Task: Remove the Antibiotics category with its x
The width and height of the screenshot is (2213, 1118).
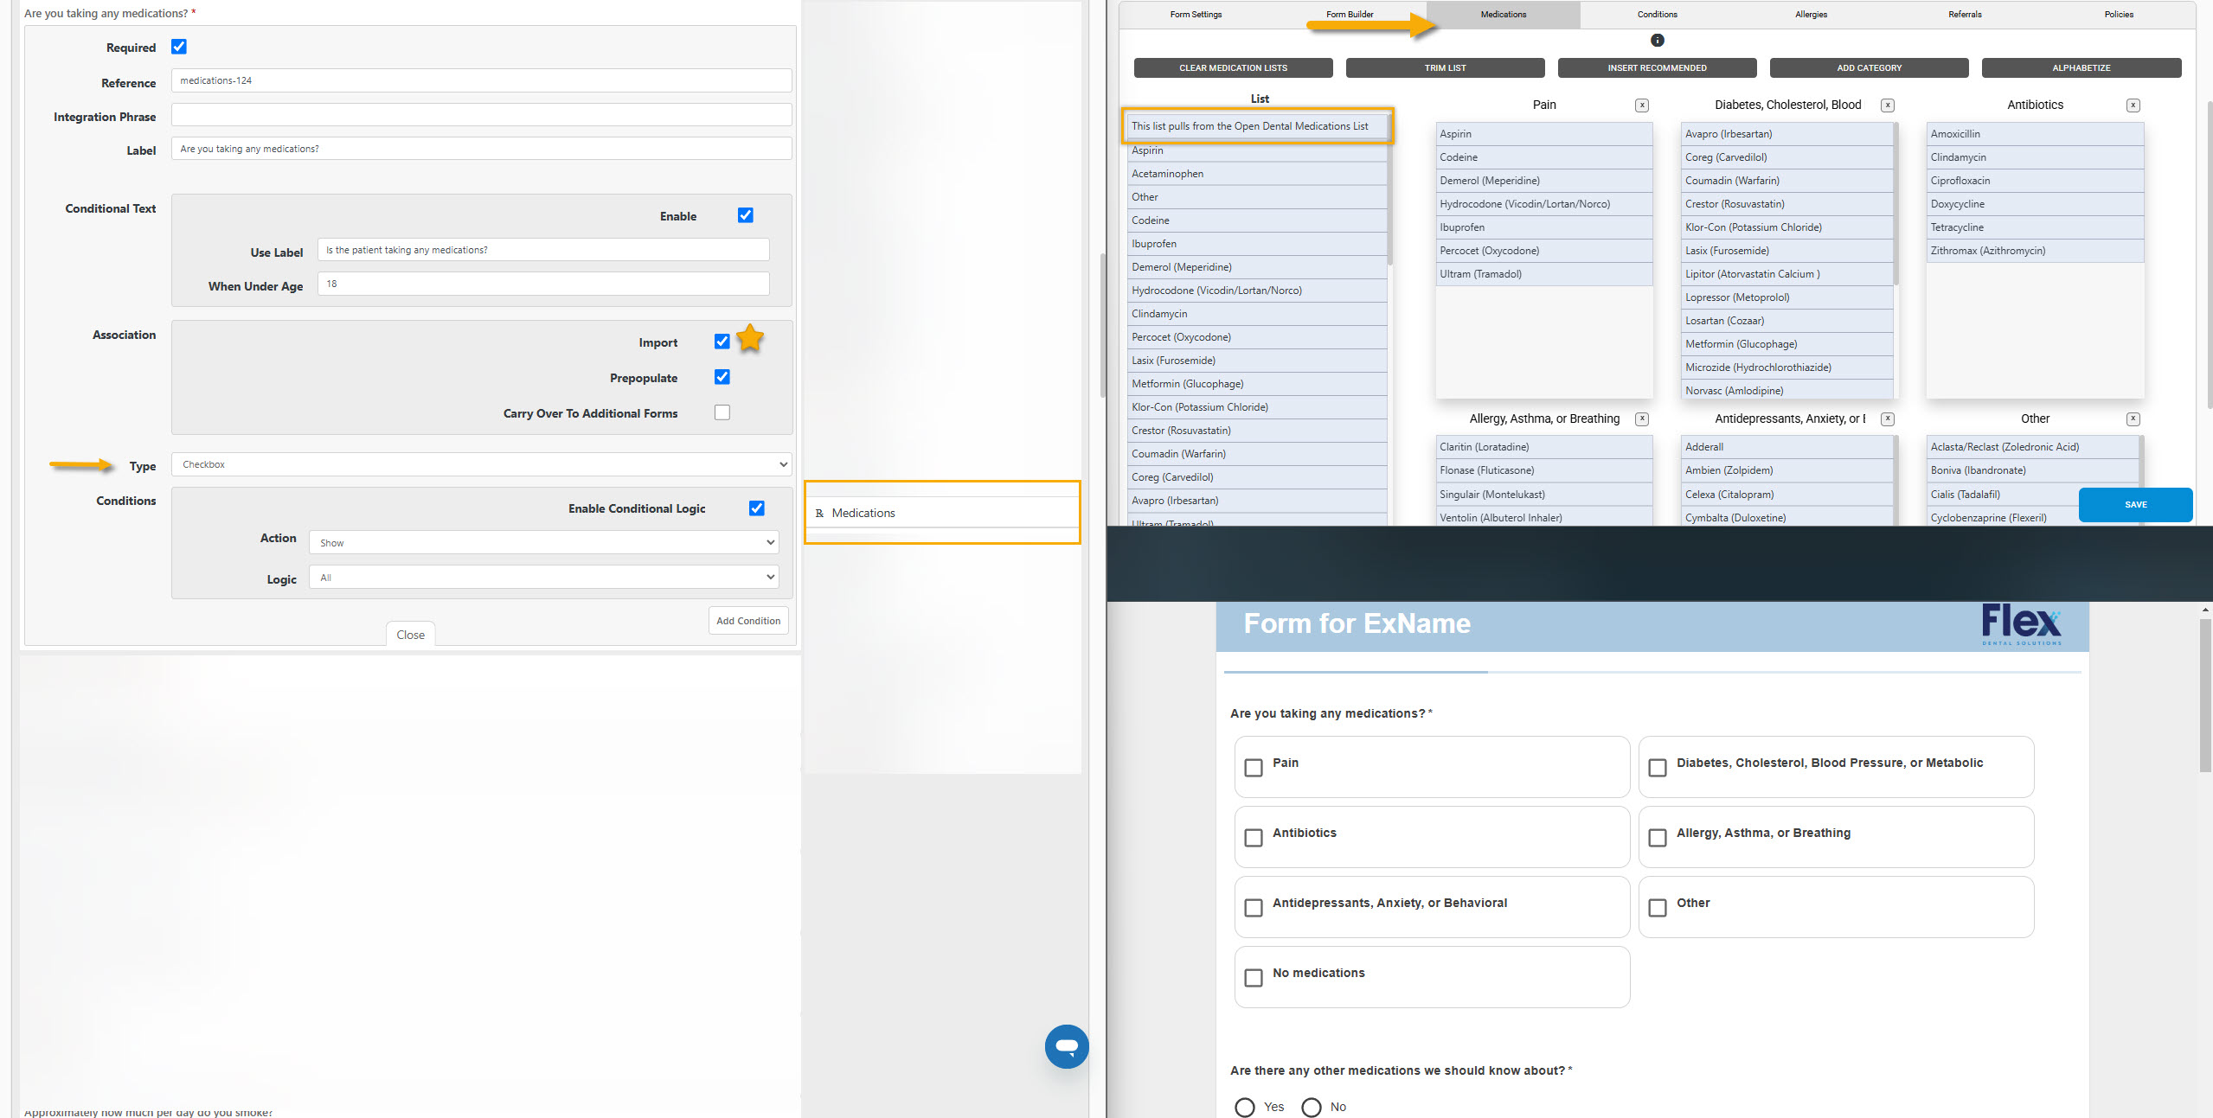Action: (2133, 105)
